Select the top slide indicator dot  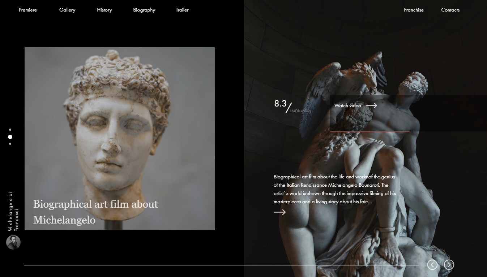point(10,129)
